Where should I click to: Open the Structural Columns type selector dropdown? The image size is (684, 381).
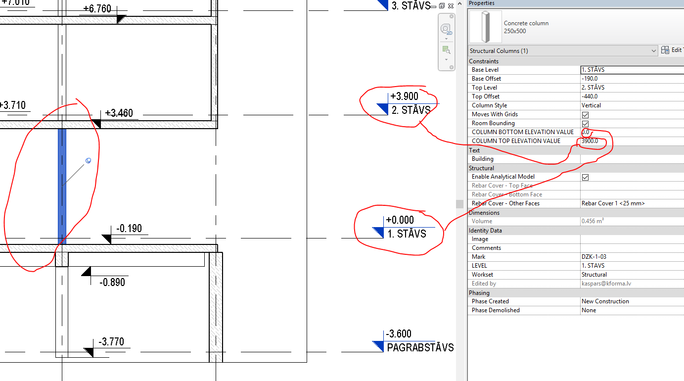654,50
